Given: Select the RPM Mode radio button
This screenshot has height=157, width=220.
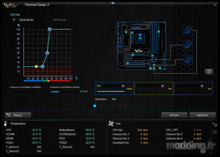Looking at the screenshot, I should point(48,20).
